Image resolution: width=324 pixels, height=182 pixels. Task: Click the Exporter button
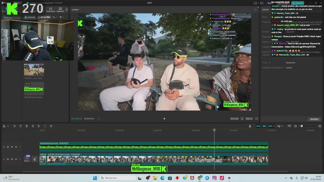tap(298, 3)
